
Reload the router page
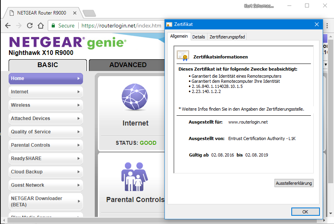[30, 25]
